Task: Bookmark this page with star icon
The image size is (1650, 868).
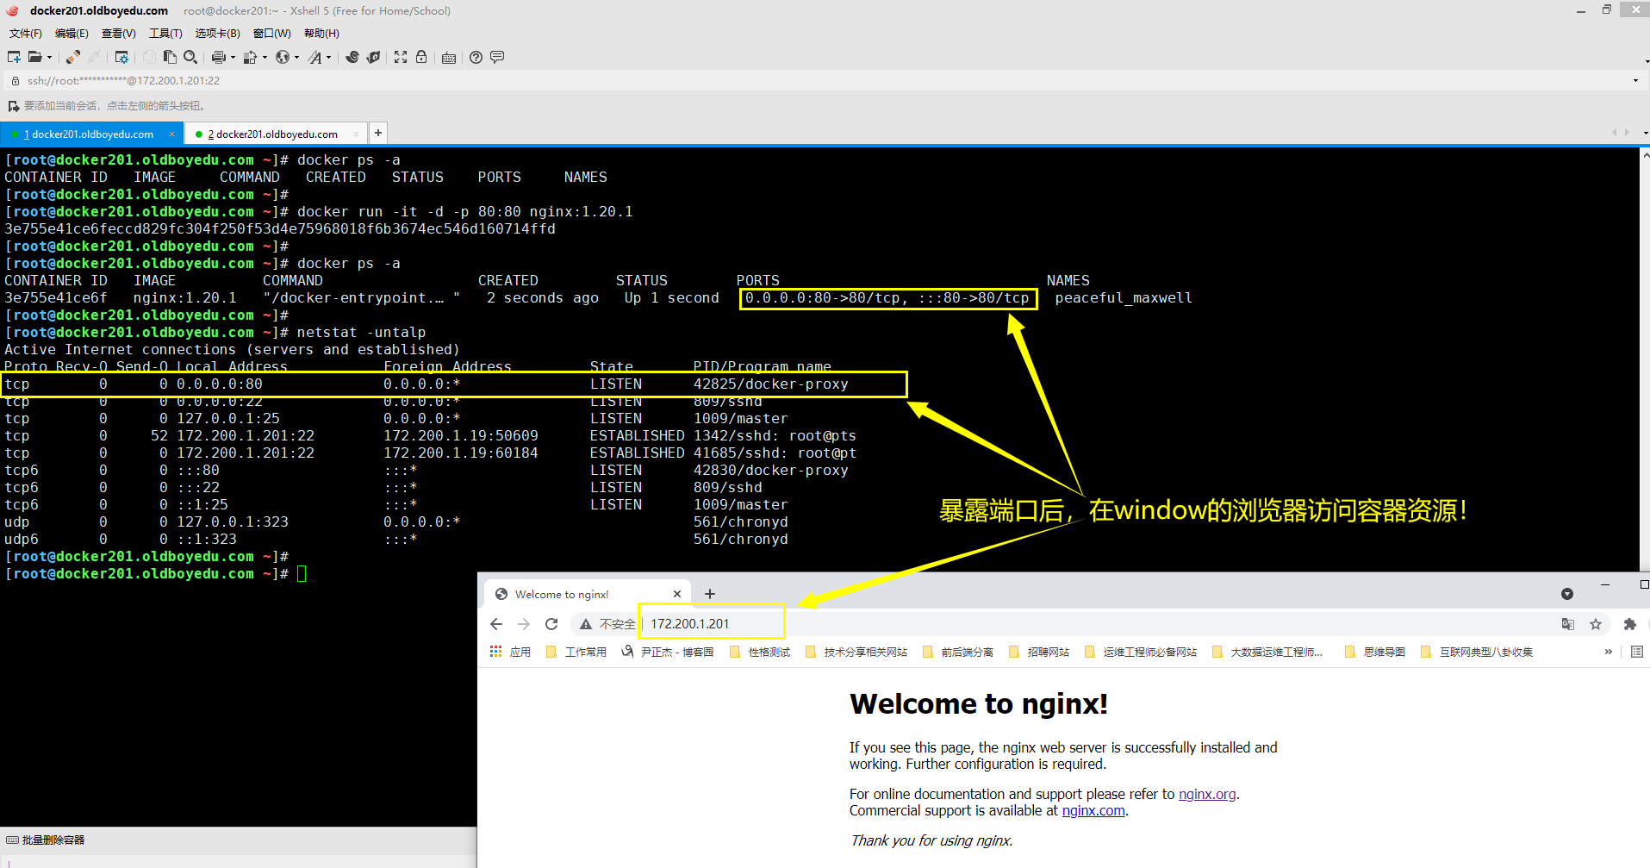Action: [x=1596, y=624]
